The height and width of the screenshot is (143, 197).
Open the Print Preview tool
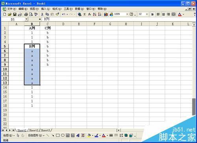click(x=31, y=14)
